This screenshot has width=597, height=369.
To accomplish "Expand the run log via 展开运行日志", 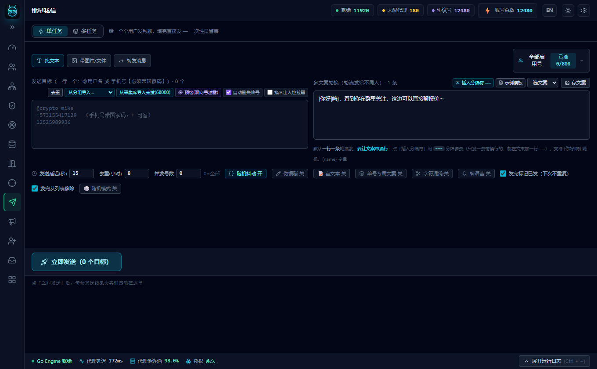I will tap(555, 361).
